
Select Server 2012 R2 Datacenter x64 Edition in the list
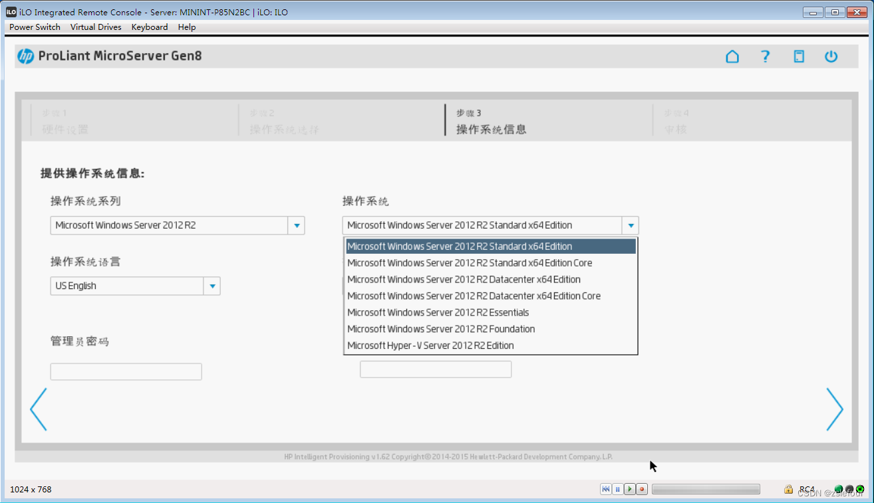pyautogui.click(x=491, y=280)
